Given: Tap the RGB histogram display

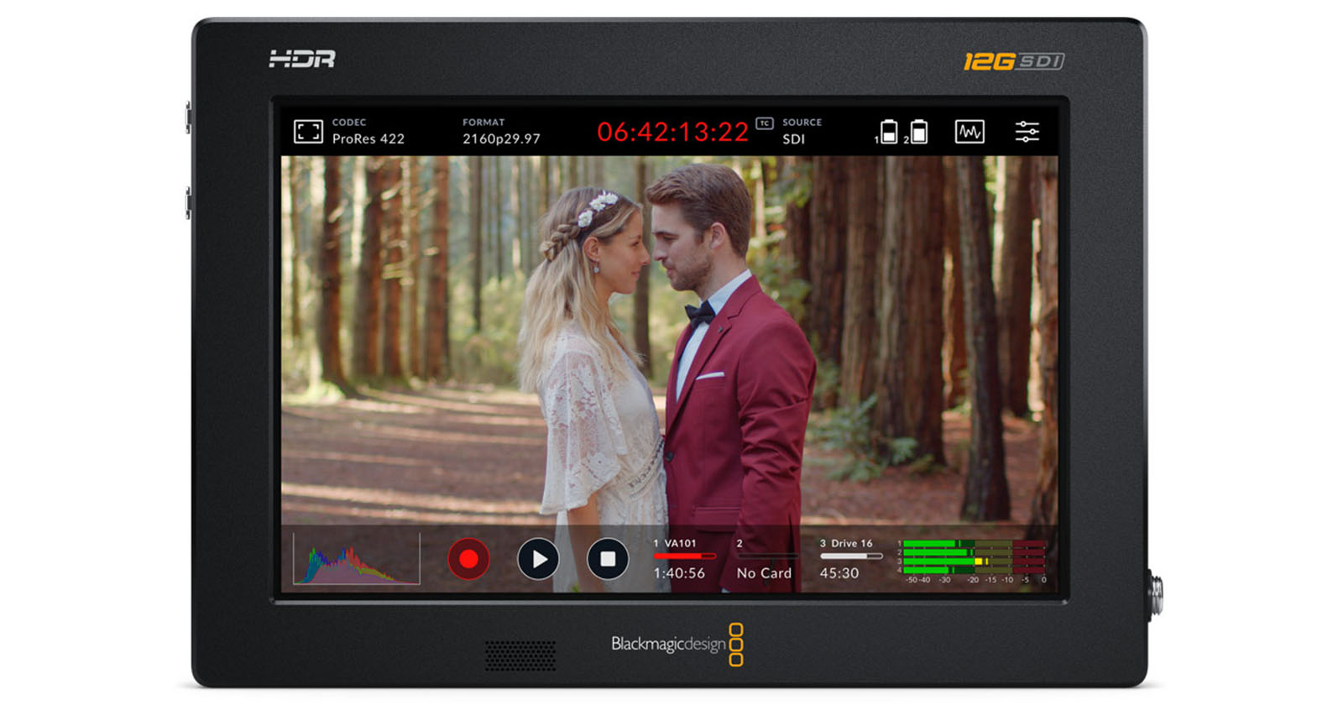Looking at the screenshot, I should coord(356,559).
